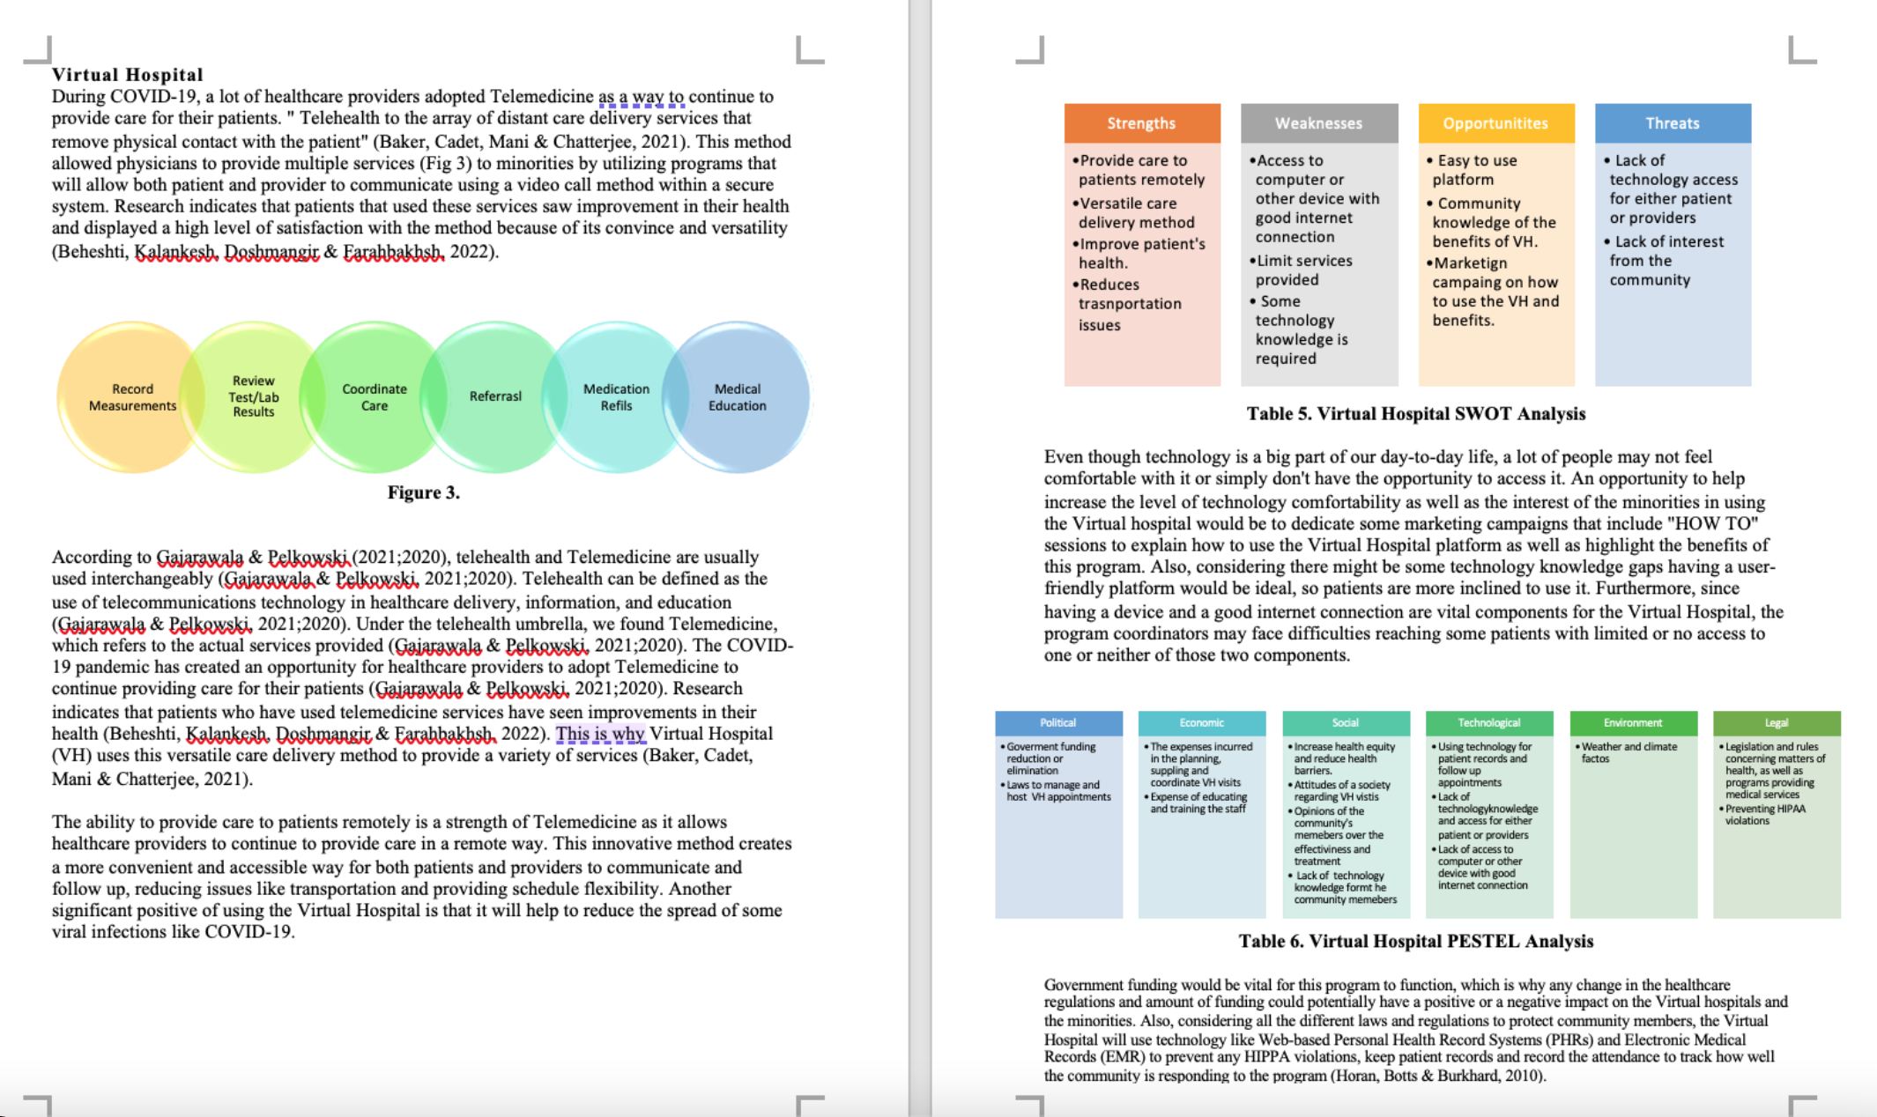Click the Environment column header
Viewport: 1877px width, 1117px height.
(x=1632, y=722)
